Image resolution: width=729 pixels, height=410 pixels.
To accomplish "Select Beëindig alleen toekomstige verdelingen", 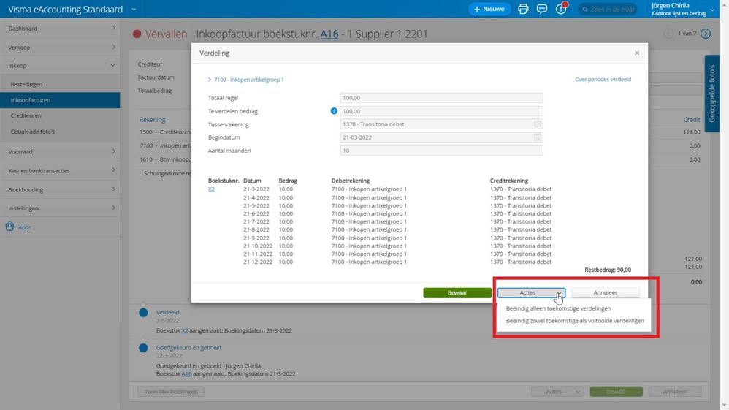I will [x=558, y=308].
